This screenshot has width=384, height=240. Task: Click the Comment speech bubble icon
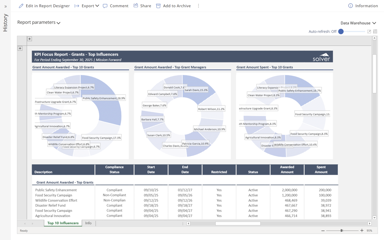click(105, 6)
